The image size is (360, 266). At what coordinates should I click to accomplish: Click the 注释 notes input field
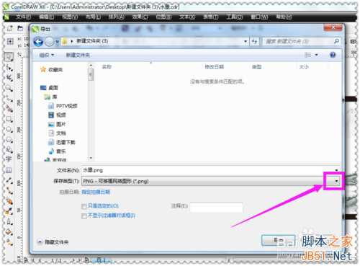pyautogui.click(x=216, y=207)
